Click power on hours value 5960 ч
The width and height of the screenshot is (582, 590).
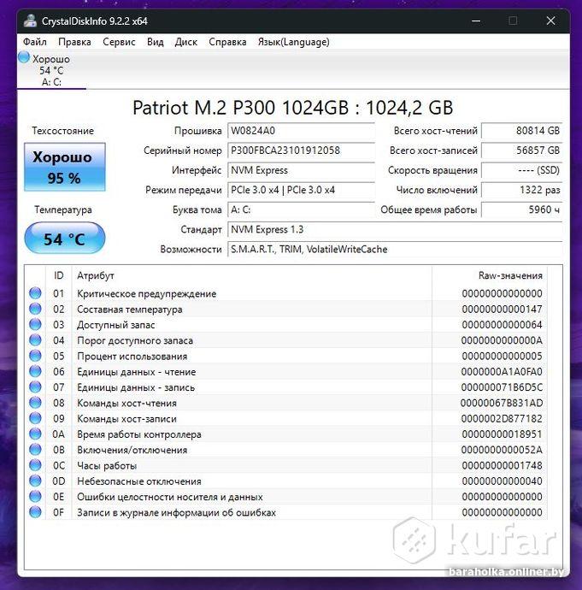522,209
